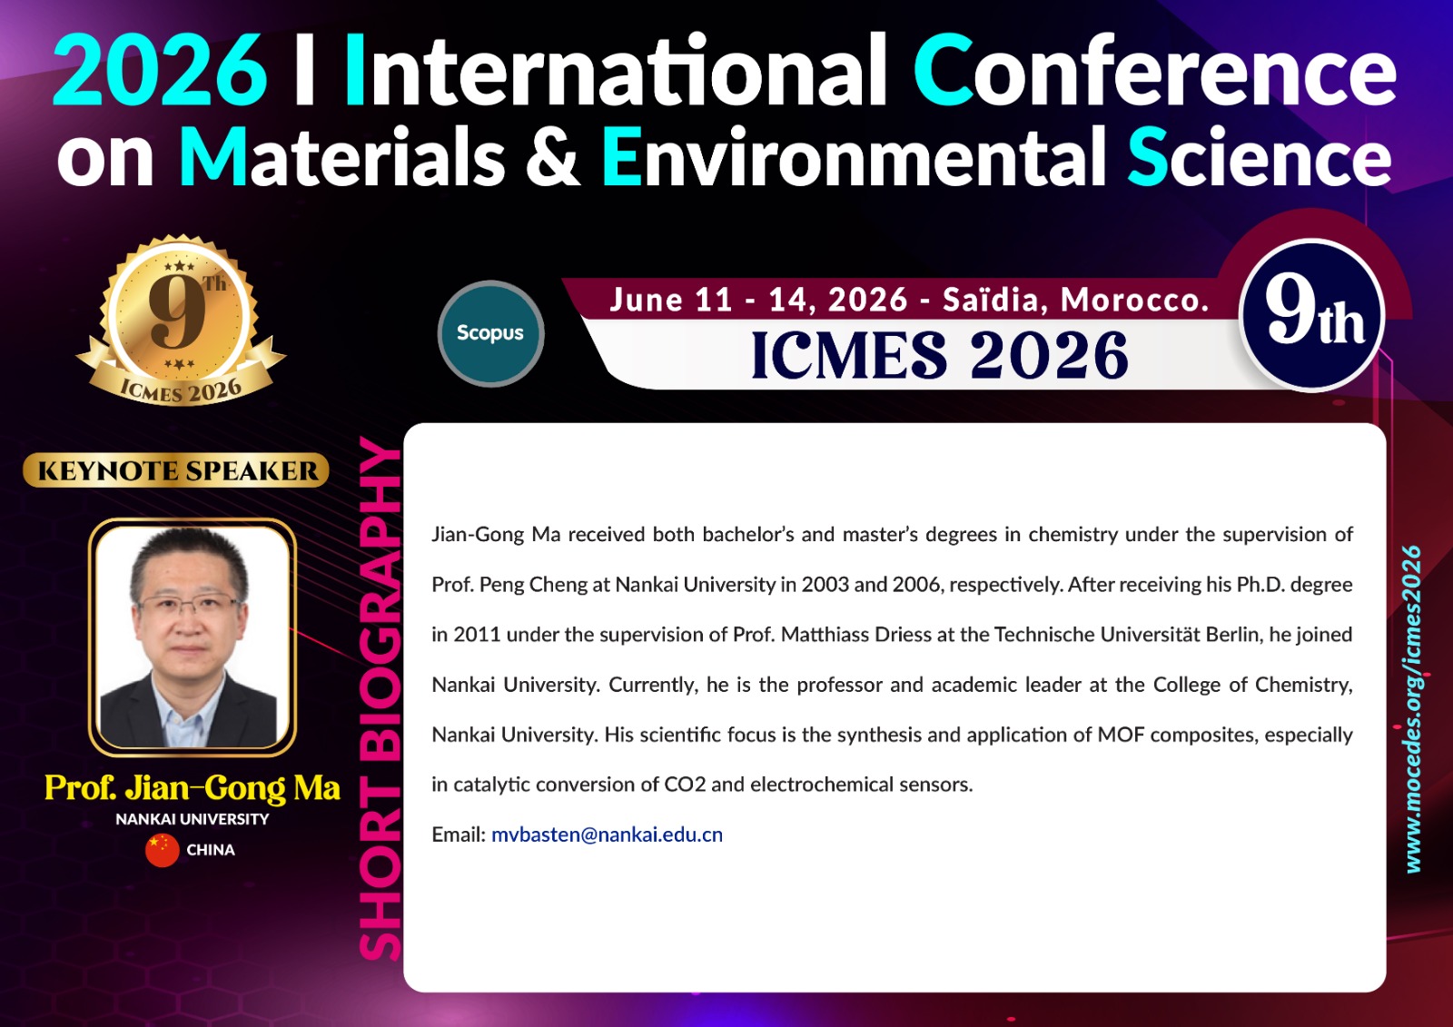Click the cyan 2026 in the title
The height and width of the screenshot is (1027, 1453).
[x=160, y=71]
